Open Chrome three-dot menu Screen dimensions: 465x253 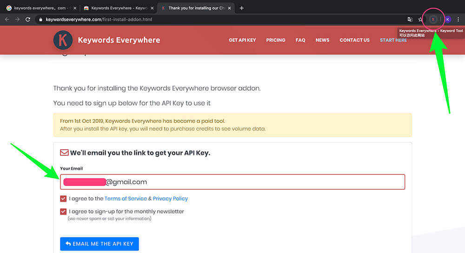coord(458,19)
